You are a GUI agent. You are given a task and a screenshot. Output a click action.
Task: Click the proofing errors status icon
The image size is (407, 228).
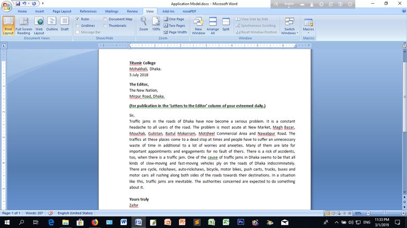51,213
